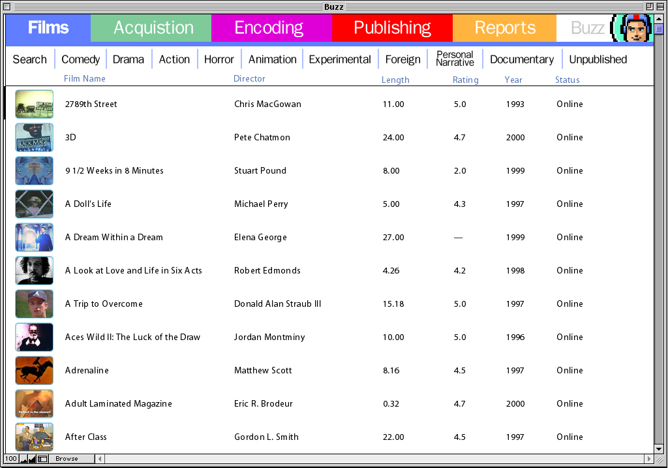Screen dimensions: 668x468
Task: Click director Donald Alan Straub III
Action: tap(277, 304)
